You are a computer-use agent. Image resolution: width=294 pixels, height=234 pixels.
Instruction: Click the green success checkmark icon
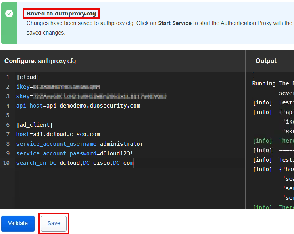click(x=9, y=14)
